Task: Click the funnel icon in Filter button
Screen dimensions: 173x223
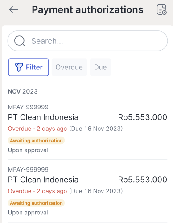Action: tap(19, 67)
